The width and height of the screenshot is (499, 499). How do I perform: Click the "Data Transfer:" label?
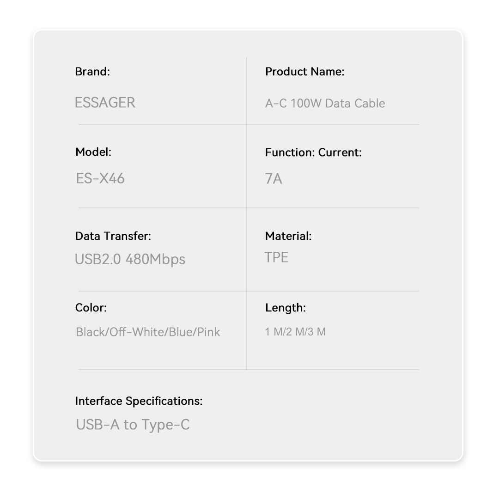tap(113, 236)
